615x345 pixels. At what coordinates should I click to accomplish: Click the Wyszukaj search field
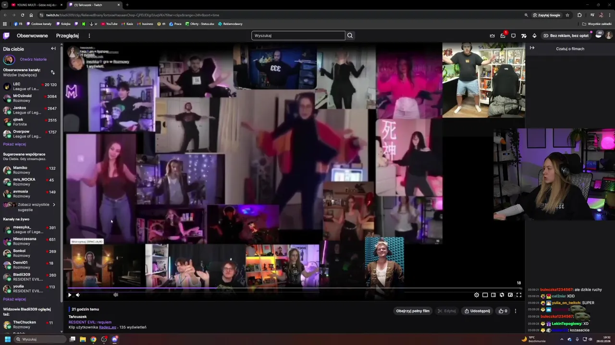coord(298,35)
